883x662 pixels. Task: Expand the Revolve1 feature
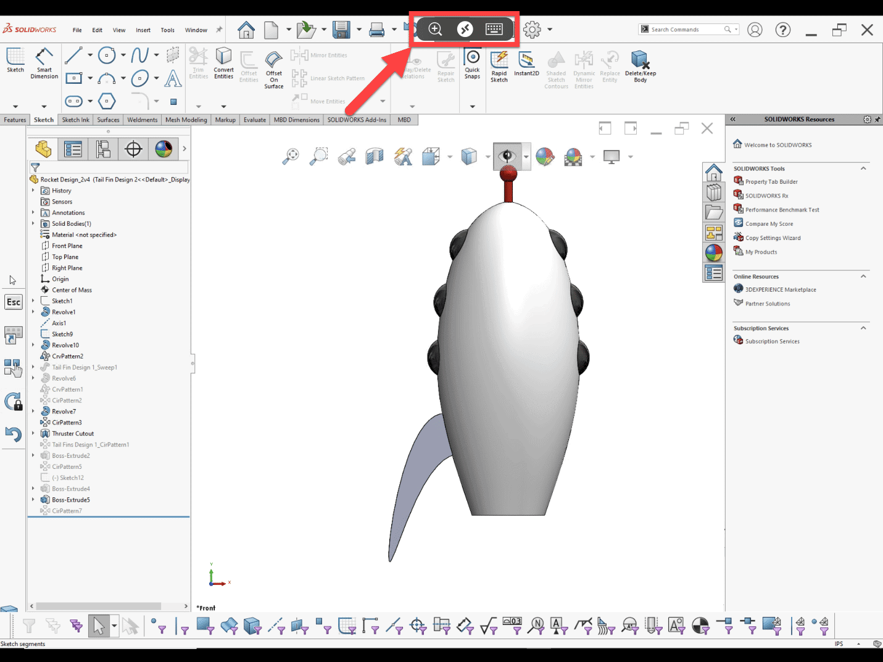pos(33,312)
